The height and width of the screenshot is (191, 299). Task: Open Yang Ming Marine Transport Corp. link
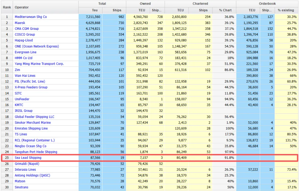pos(39,64)
